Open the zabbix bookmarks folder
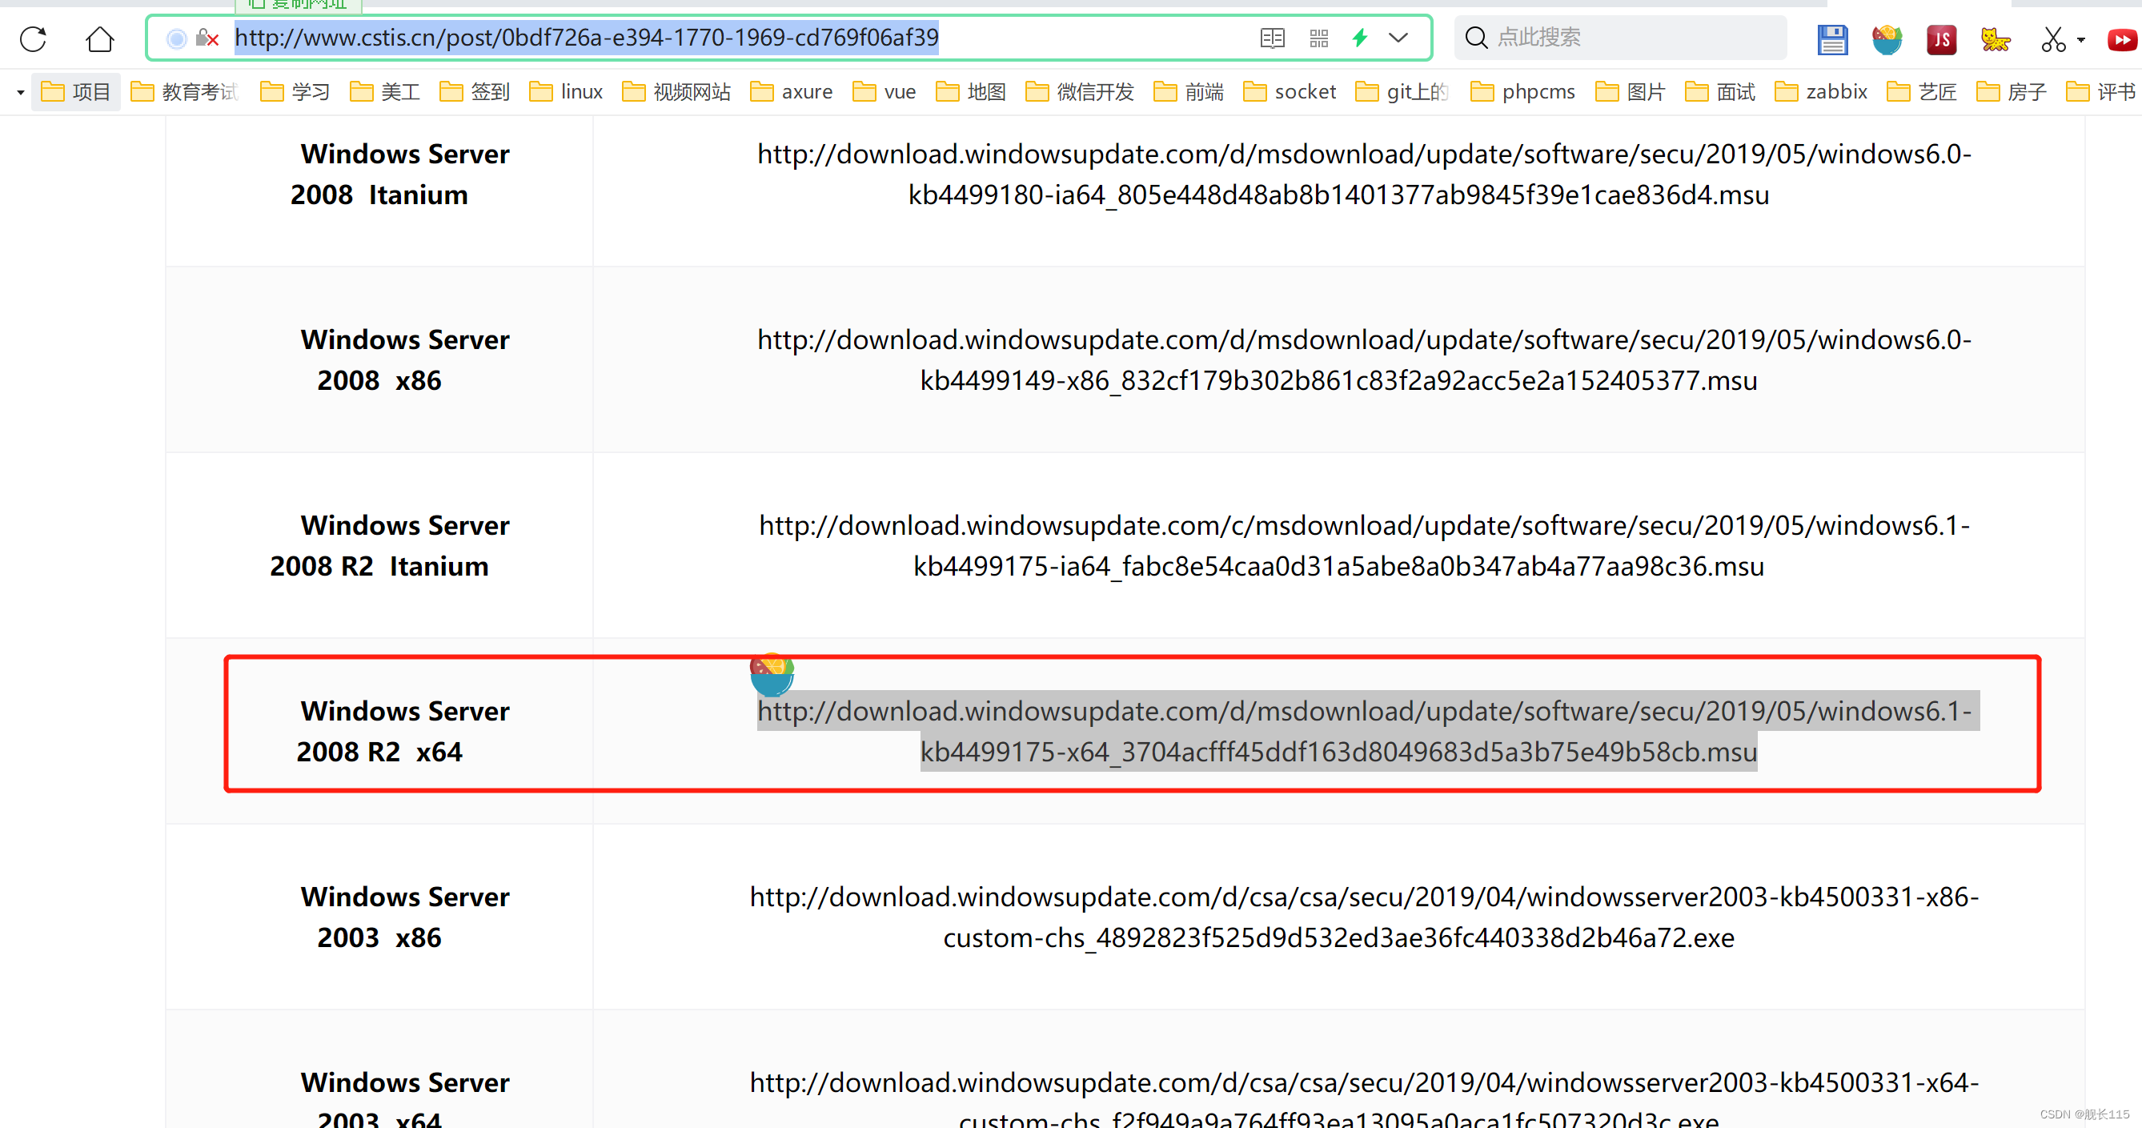The image size is (2142, 1128). tap(1821, 91)
